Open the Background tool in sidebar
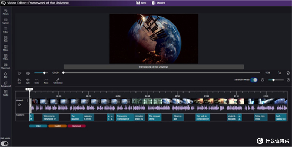Image resolution: width=292 pixels, height=147 pixels. click(6, 84)
